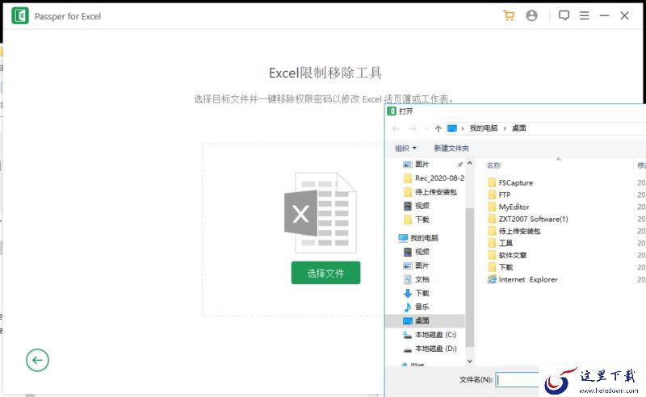Screen dimensions: 646x397
Task: Select 本地磁盘 (C:) drive
Action: pos(435,335)
